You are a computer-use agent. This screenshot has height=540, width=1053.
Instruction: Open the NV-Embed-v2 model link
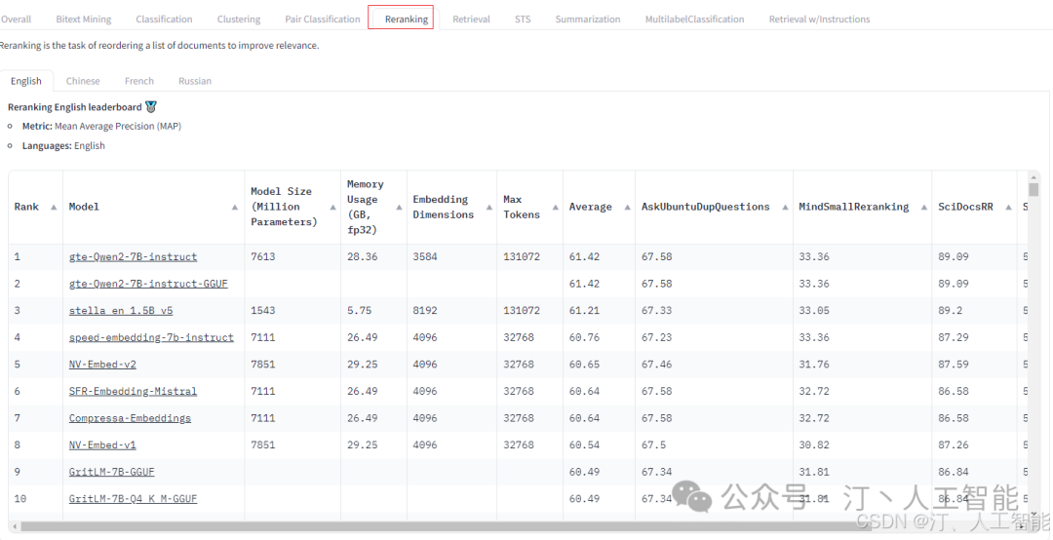click(x=102, y=365)
